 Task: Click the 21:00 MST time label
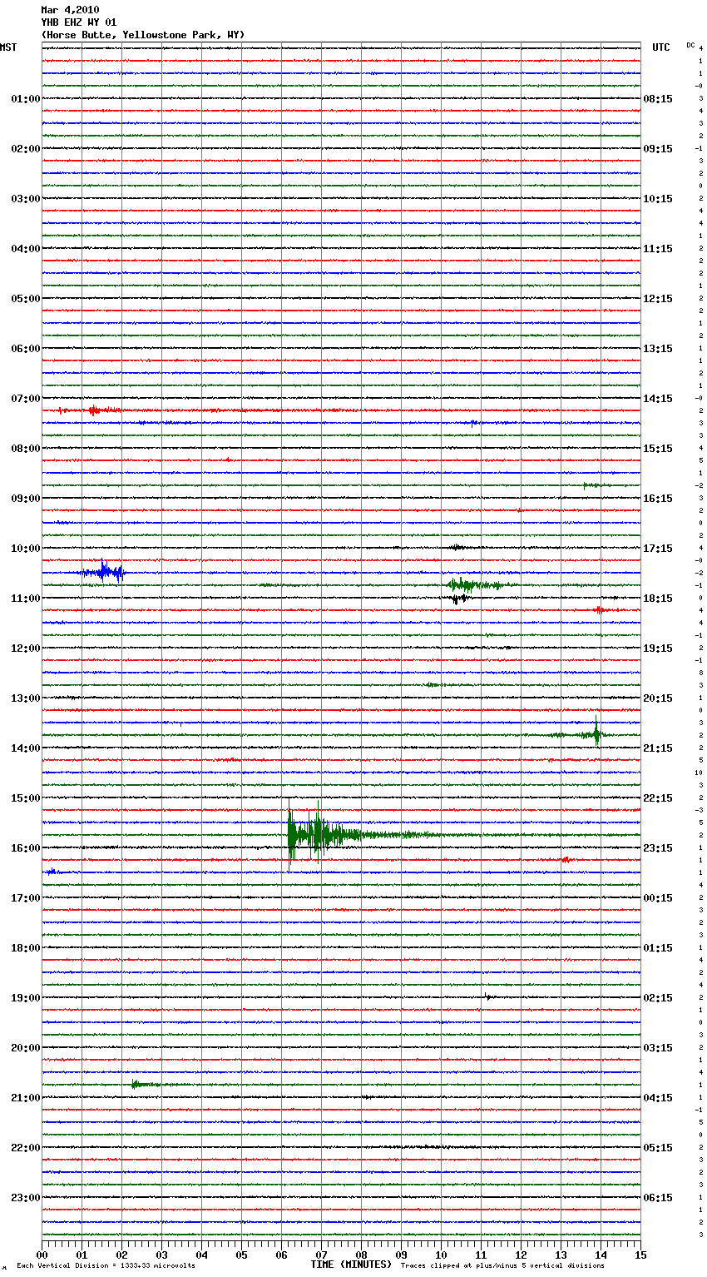[26, 1098]
